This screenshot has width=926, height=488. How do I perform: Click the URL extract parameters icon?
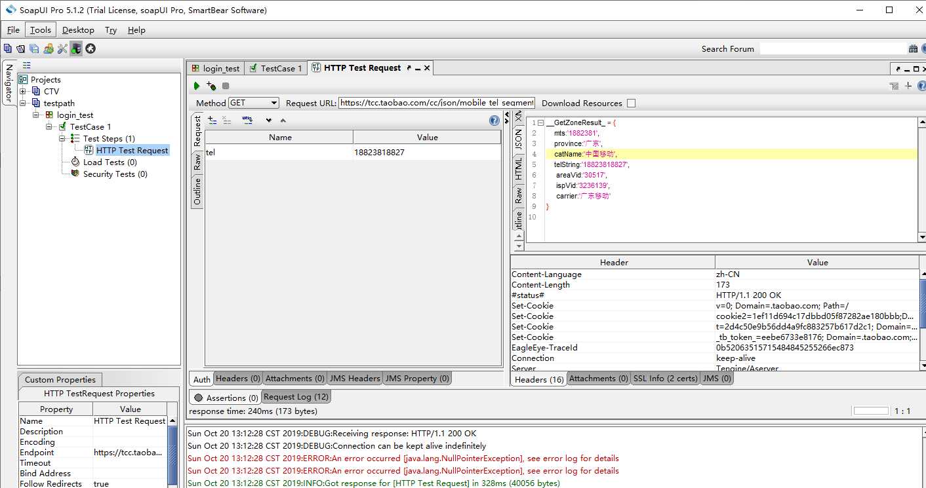click(247, 120)
